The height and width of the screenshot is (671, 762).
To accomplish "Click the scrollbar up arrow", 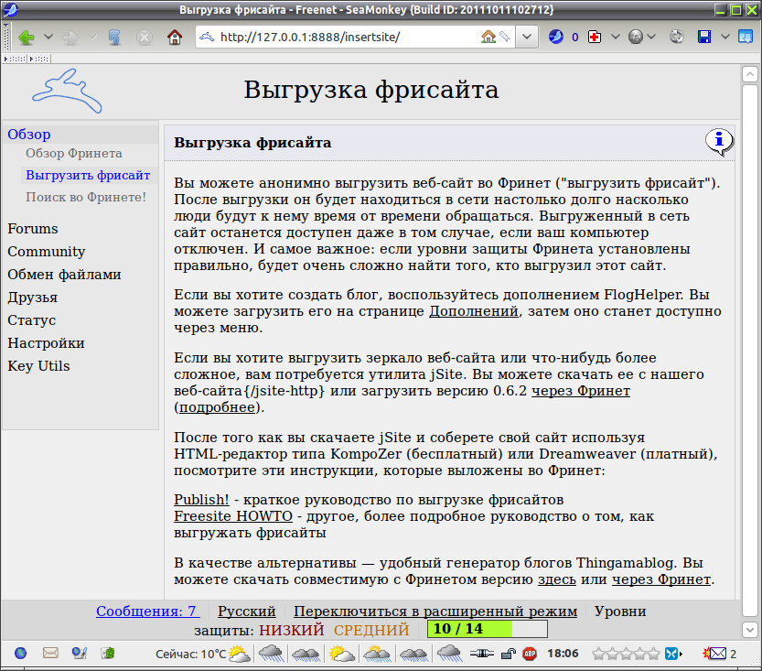I will pos(750,74).
